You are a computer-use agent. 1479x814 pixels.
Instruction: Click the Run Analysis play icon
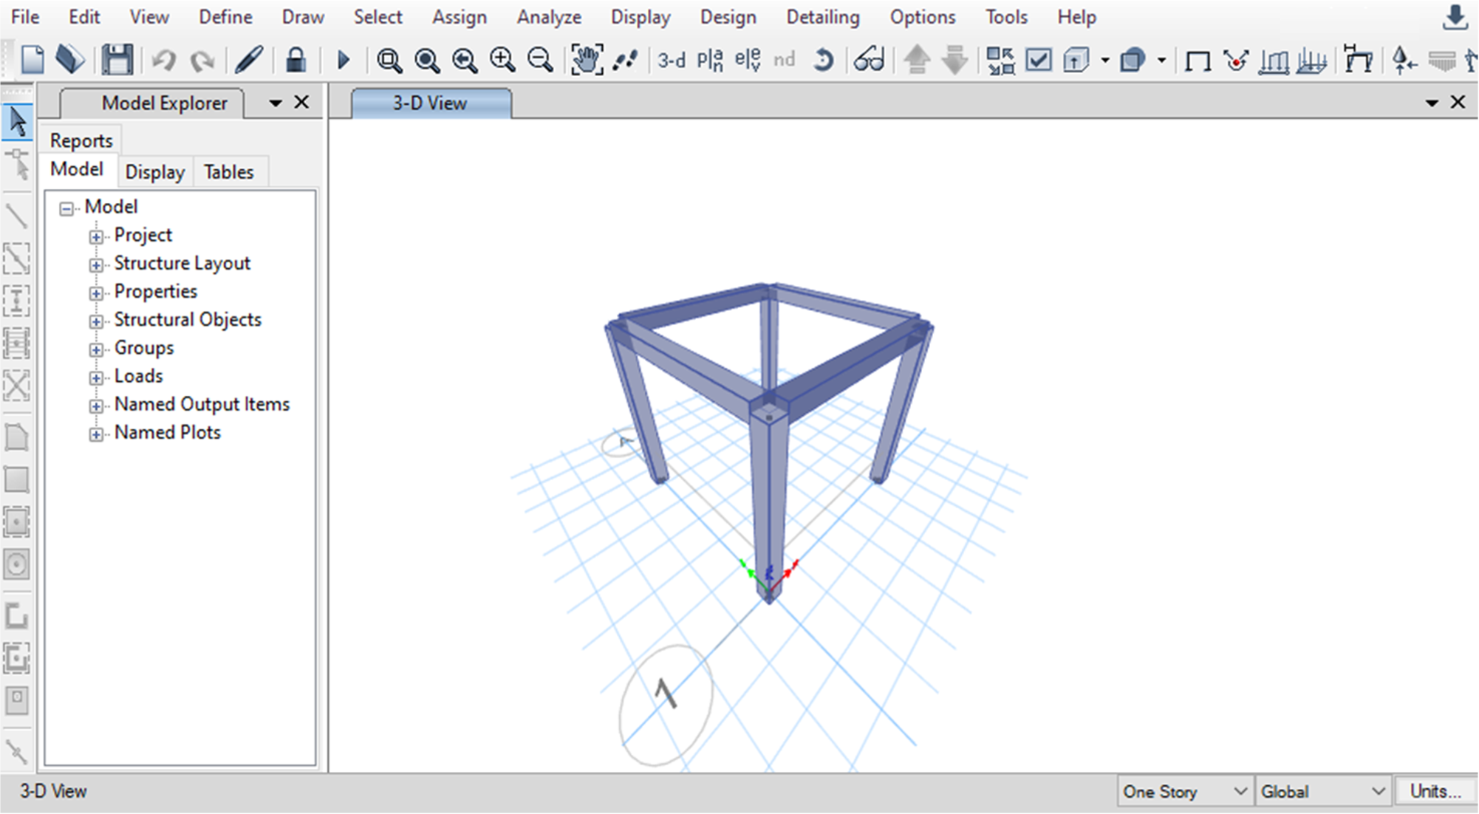tap(343, 60)
